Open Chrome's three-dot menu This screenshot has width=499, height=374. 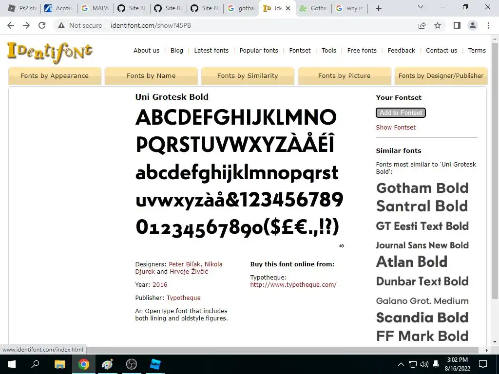coord(488,25)
